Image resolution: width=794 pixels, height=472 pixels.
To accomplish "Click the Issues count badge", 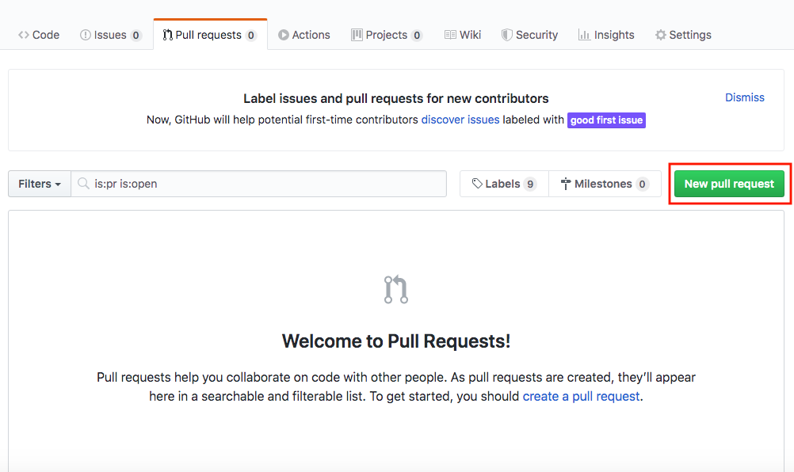I will tap(136, 36).
